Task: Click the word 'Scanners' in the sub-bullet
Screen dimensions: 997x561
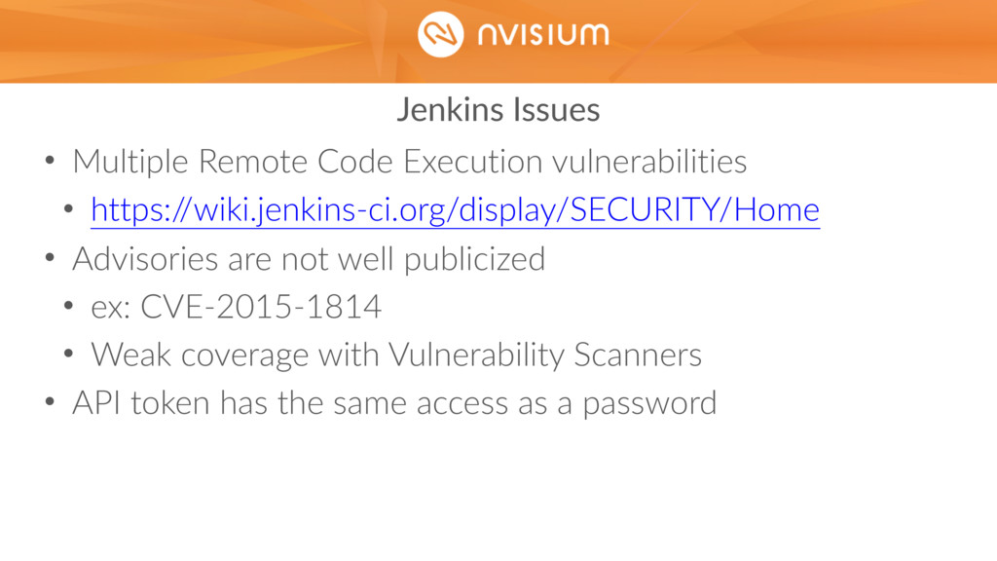Action: [638, 355]
